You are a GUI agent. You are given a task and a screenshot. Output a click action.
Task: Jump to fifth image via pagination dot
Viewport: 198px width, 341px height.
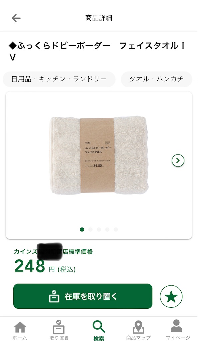tap(116, 229)
